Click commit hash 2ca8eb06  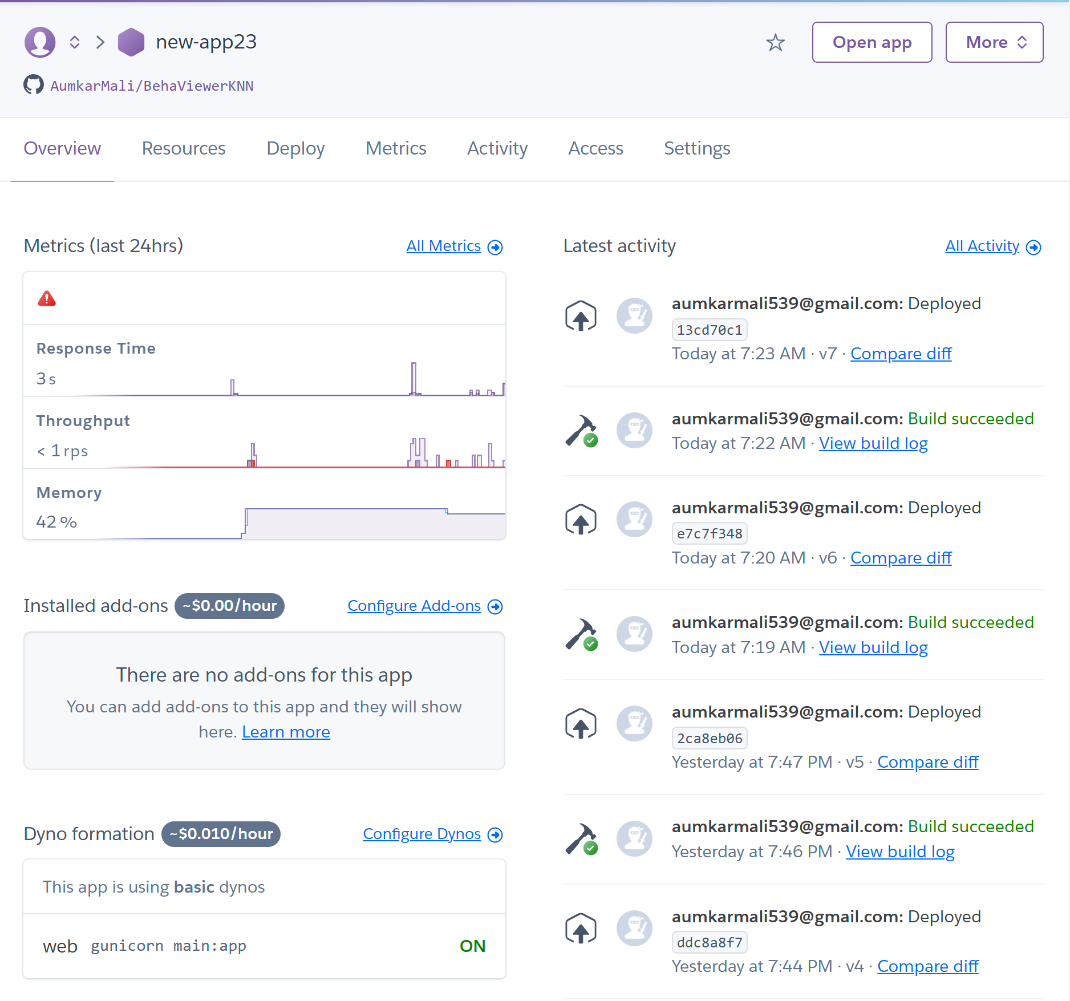tap(710, 738)
